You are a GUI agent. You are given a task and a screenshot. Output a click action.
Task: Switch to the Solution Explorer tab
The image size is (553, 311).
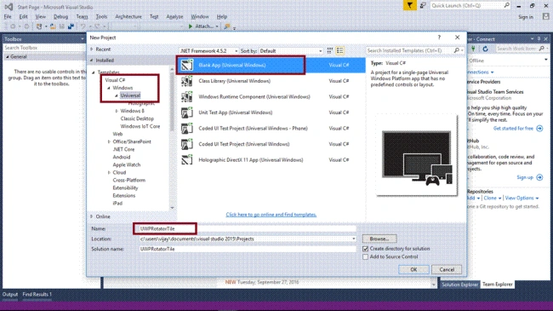pos(459,285)
